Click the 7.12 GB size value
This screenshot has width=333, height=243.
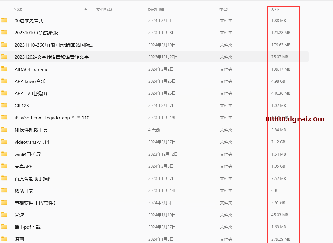click(x=278, y=142)
